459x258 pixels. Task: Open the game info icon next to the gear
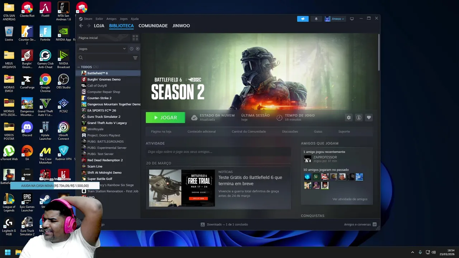[x=359, y=118]
